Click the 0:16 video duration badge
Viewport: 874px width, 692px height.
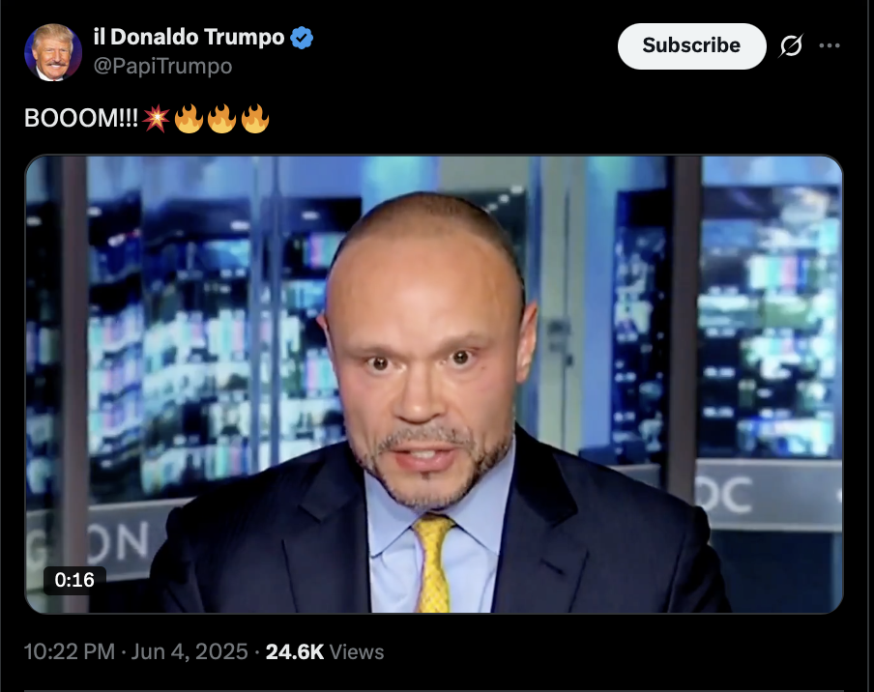click(x=74, y=580)
